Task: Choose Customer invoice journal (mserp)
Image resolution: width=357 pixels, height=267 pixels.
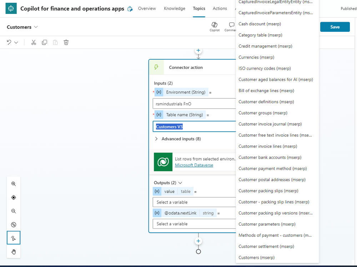Action: point(277,124)
